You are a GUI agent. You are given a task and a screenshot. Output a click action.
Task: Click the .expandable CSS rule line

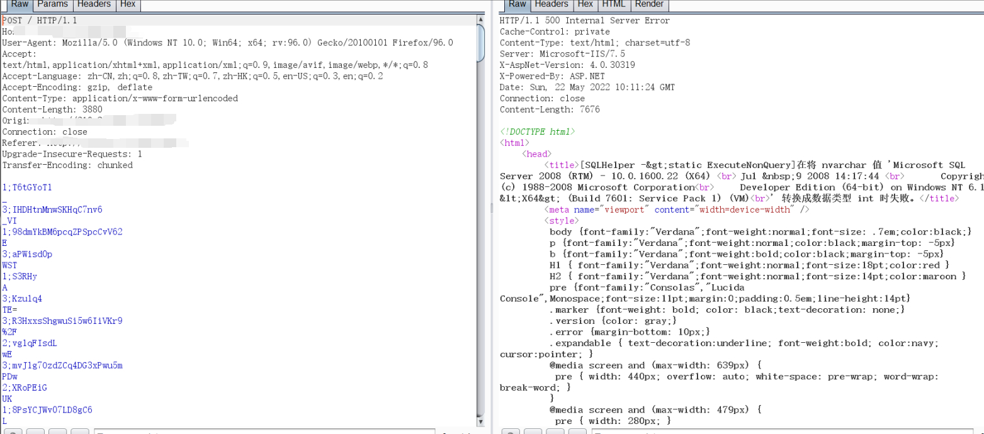pos(744,343)
